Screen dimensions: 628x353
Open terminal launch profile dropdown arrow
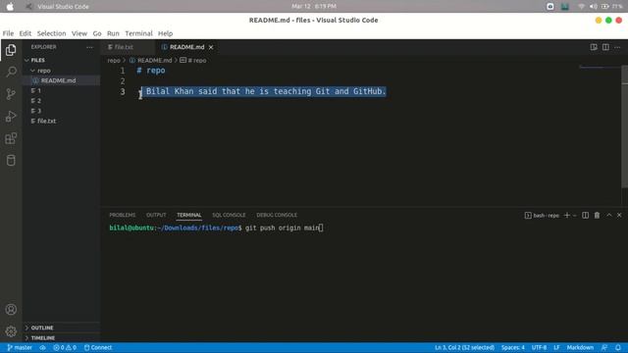pyautogui.click(x=574, y=216)
